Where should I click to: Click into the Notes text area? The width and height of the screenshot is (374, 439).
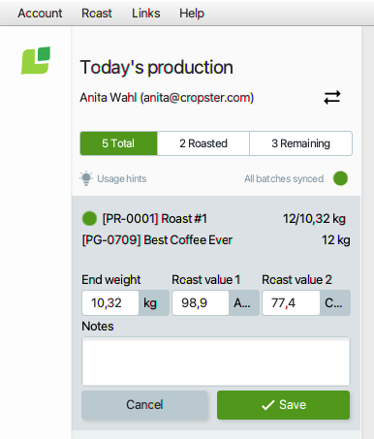[x=216, y=361]
